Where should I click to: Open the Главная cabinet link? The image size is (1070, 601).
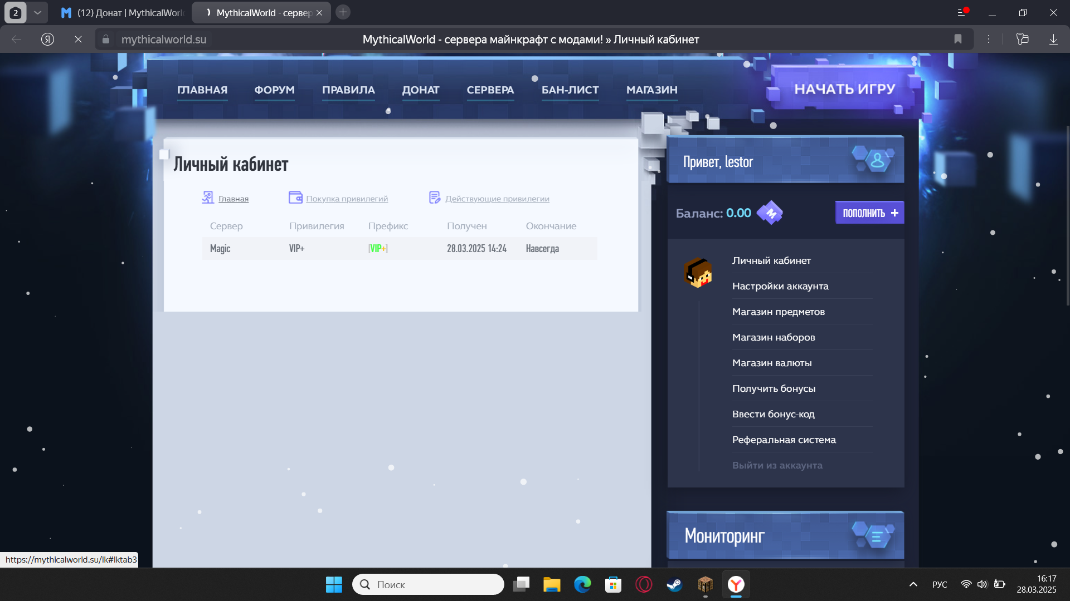point(234,199)
